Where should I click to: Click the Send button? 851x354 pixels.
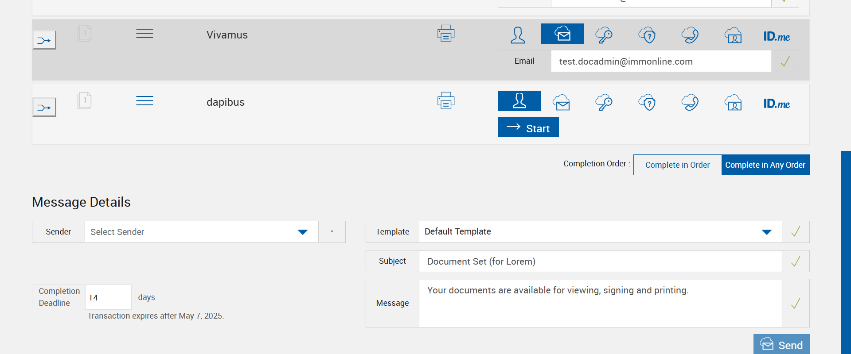coord(781,345)
